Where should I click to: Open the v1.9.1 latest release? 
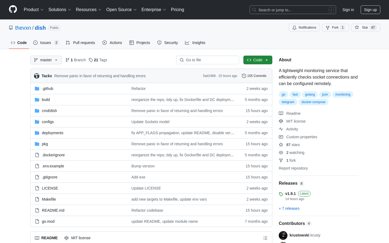[x=290, y=194]
